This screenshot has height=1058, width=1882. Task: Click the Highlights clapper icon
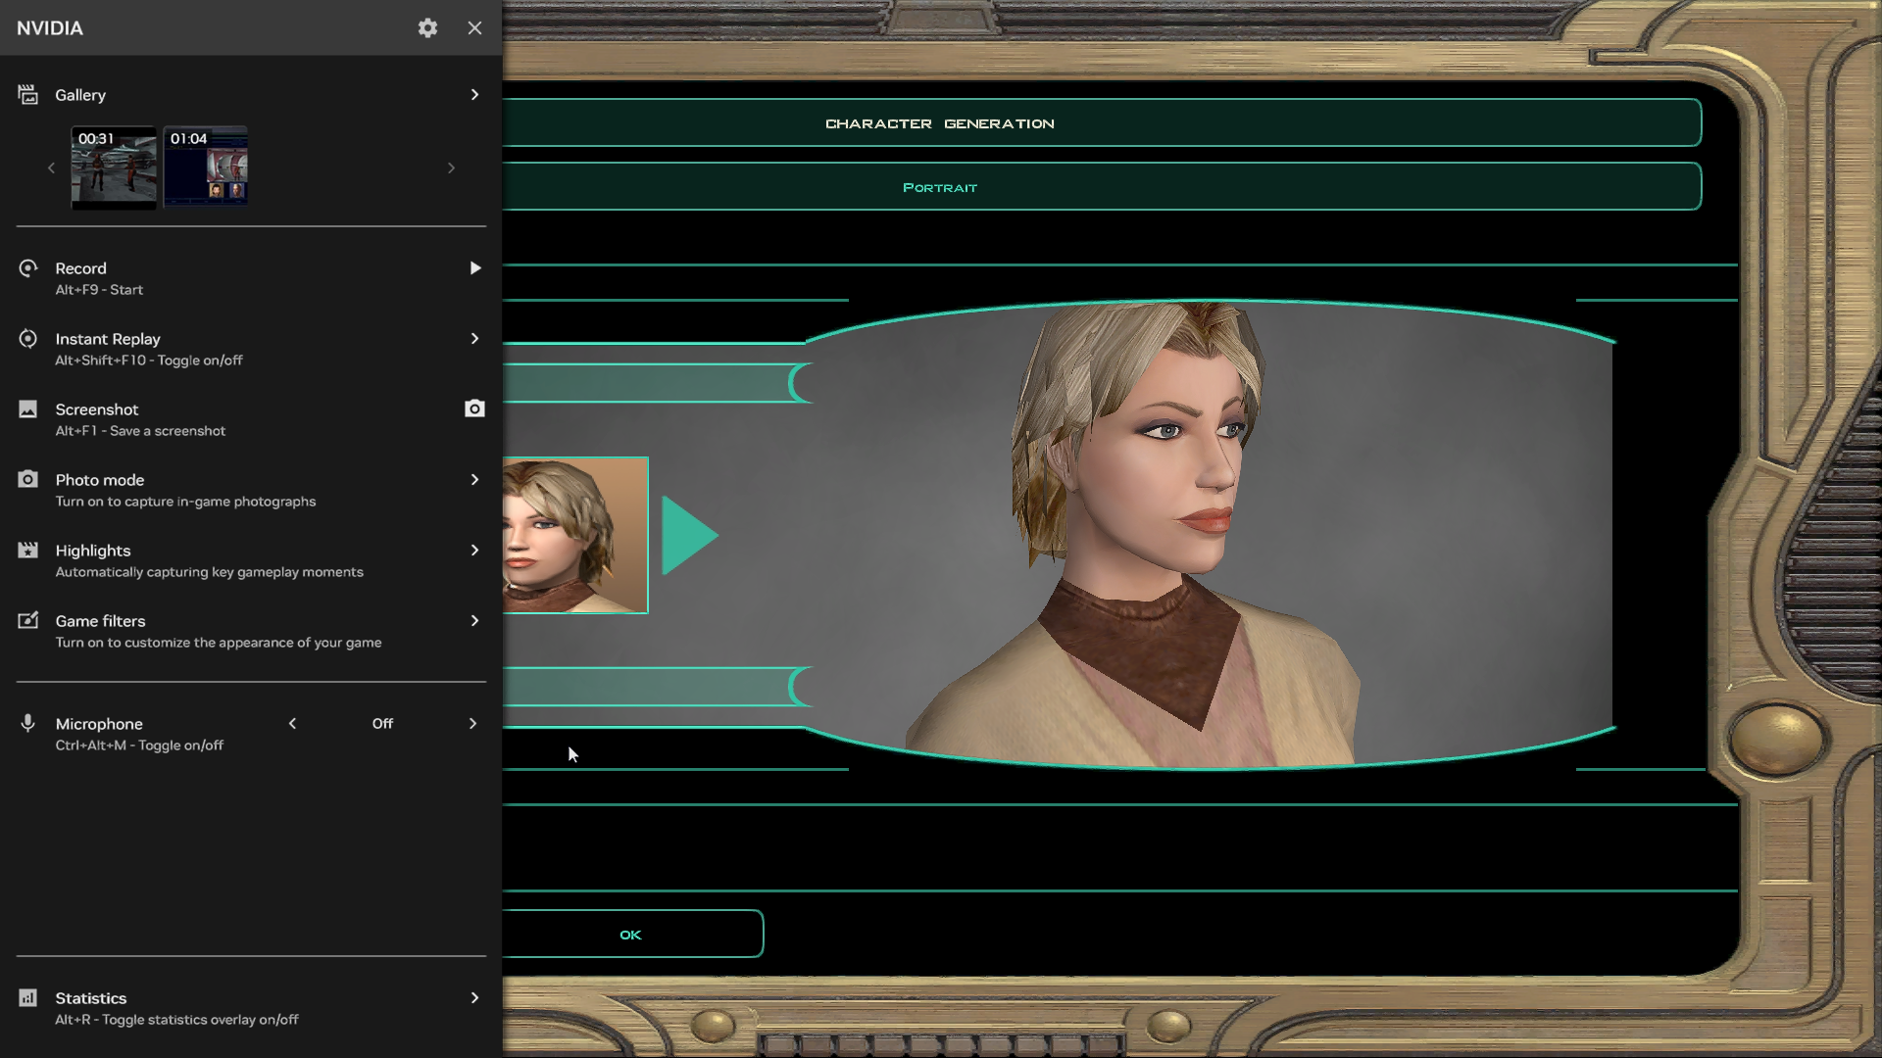(28, 550)
